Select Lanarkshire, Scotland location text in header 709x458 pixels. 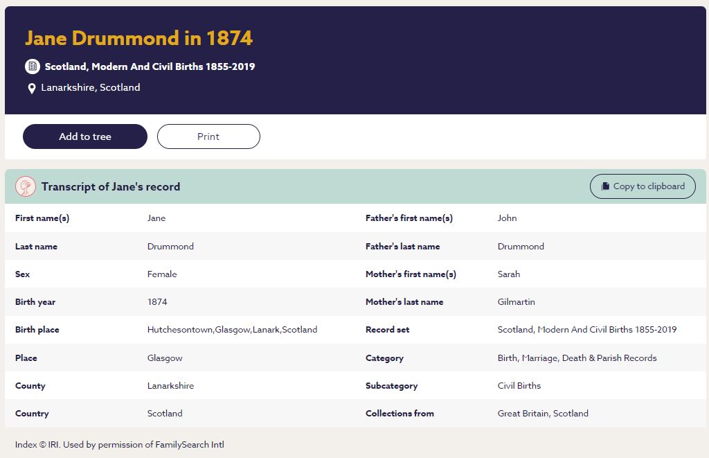pyautogui.click(x=90, y=87)
